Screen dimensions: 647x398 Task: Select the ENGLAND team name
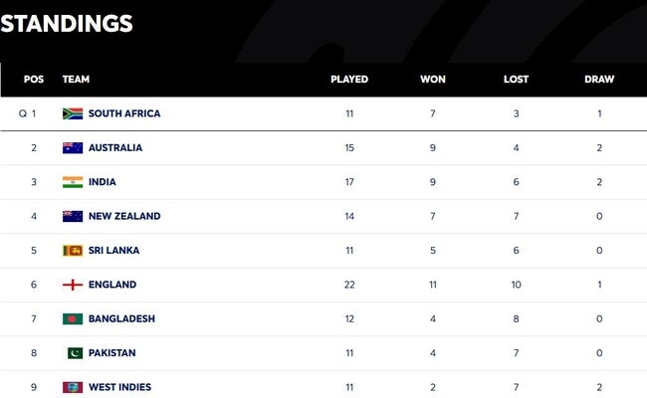112,285
